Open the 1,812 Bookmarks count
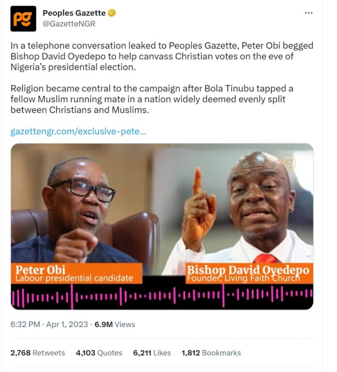The width and height of the screenshot is (337, 372). coord(211,353)
